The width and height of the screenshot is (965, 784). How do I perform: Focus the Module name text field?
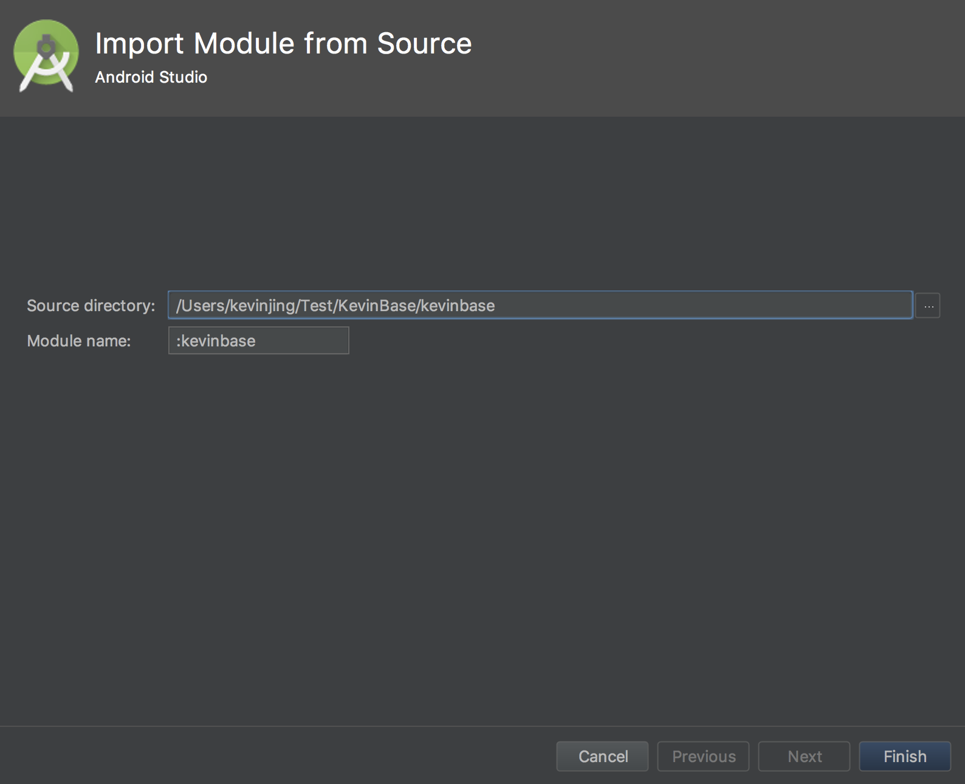(x=258, y=340)
